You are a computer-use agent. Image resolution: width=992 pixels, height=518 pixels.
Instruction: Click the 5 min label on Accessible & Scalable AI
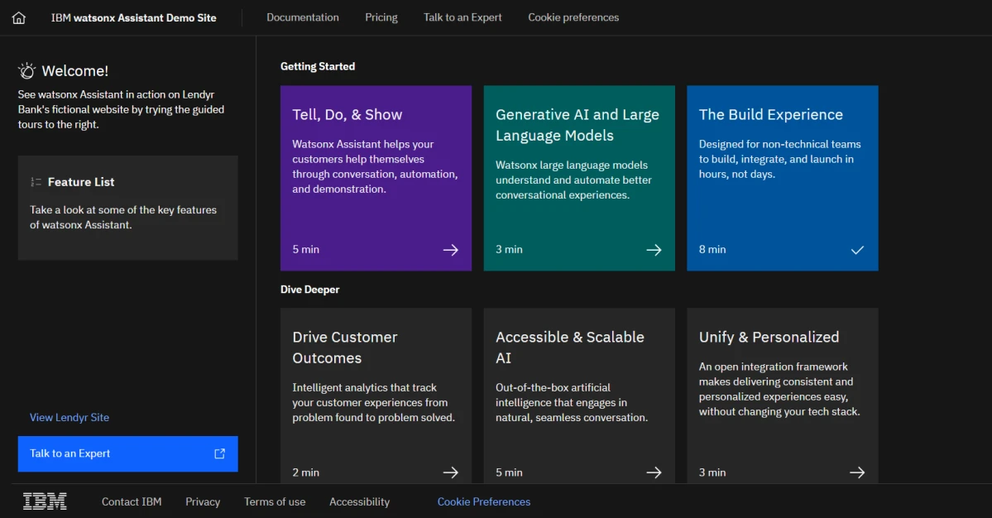[x=510, y=472]
